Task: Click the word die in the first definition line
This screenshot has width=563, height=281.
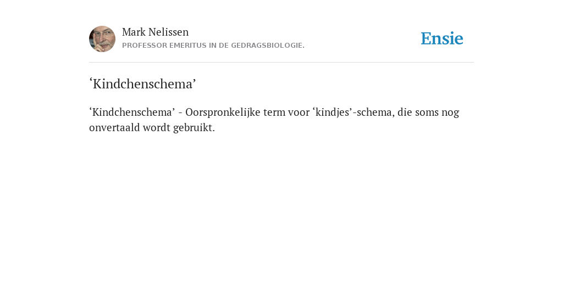Action: 405,112
